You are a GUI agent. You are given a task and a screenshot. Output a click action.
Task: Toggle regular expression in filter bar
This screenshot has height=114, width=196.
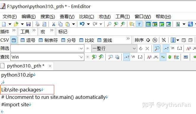pos(166,48)
